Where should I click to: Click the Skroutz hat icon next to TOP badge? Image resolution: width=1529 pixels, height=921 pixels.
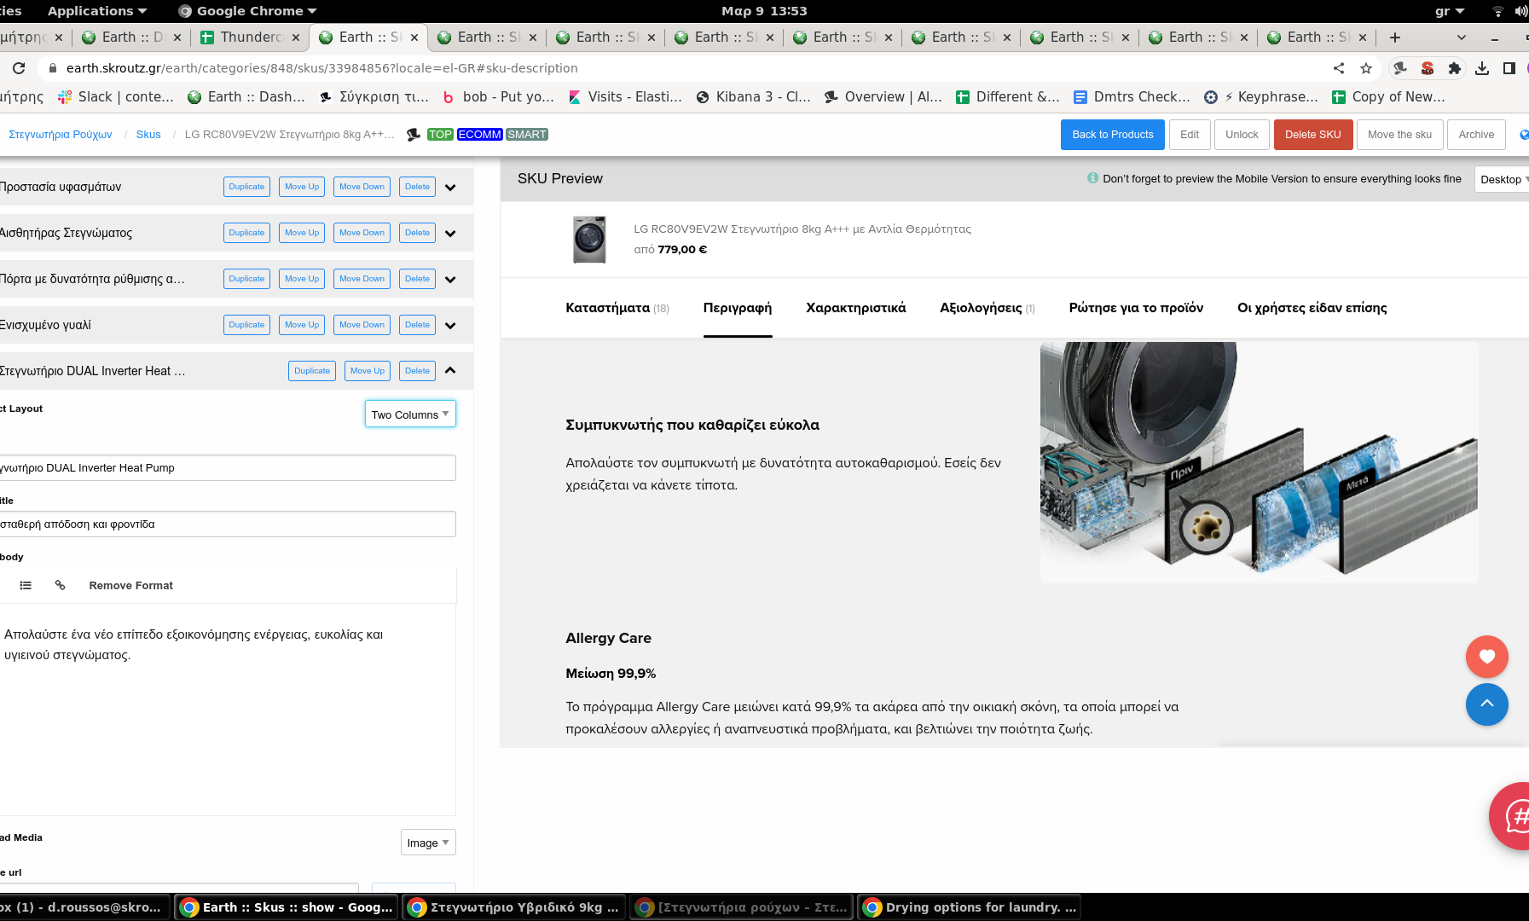pos(414,135)
